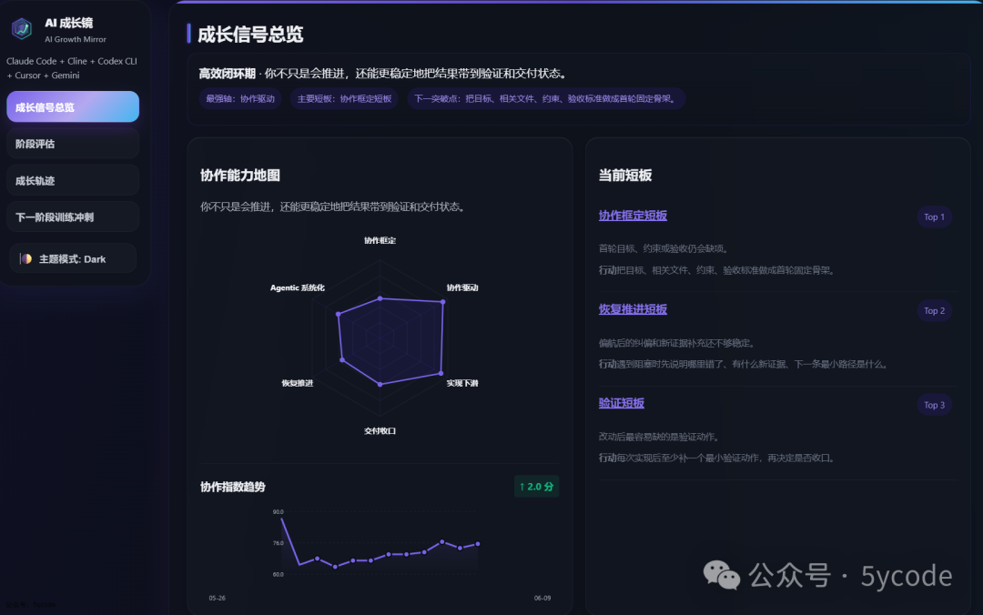Click the 恢复推进 radar axis label
Image resolution: width=983 pixels, height=615 pixels.
point(297,383)
